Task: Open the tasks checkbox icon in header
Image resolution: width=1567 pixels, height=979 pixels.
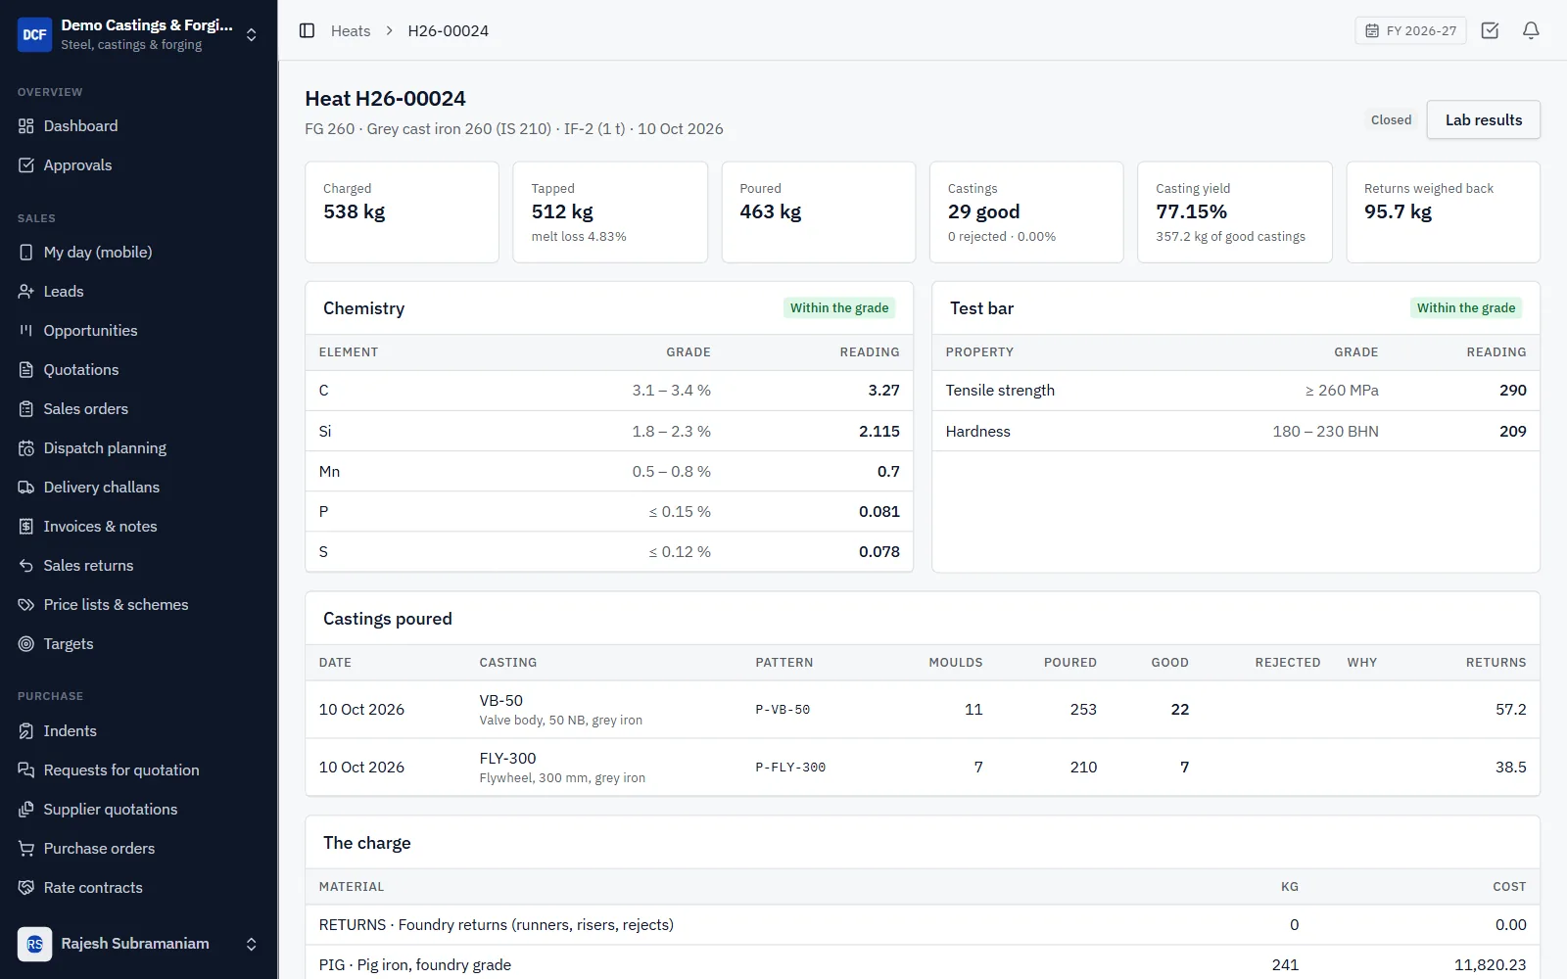Action: [x=1490, y=30]
